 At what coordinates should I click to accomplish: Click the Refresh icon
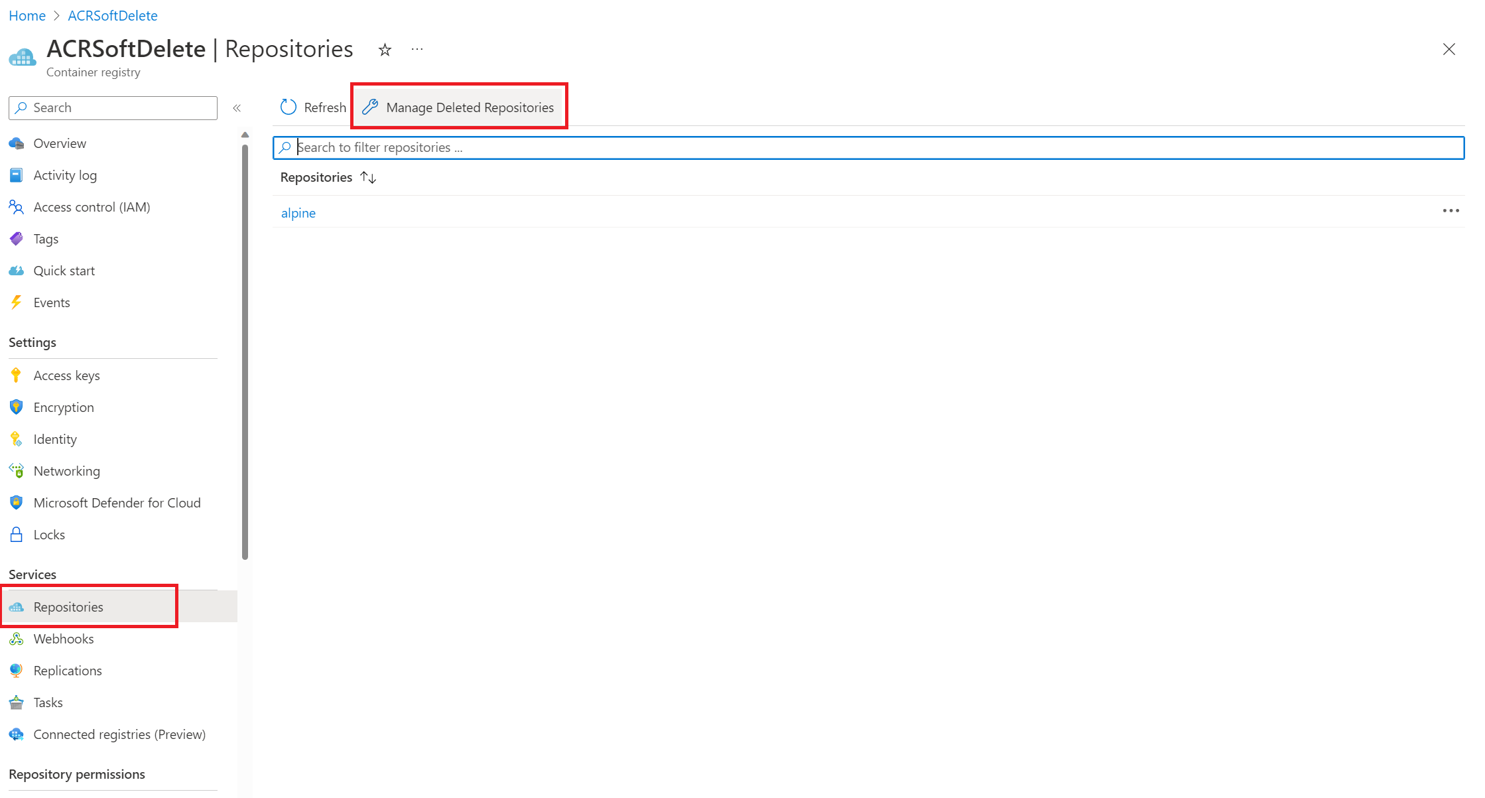click(x=290, y=107)
